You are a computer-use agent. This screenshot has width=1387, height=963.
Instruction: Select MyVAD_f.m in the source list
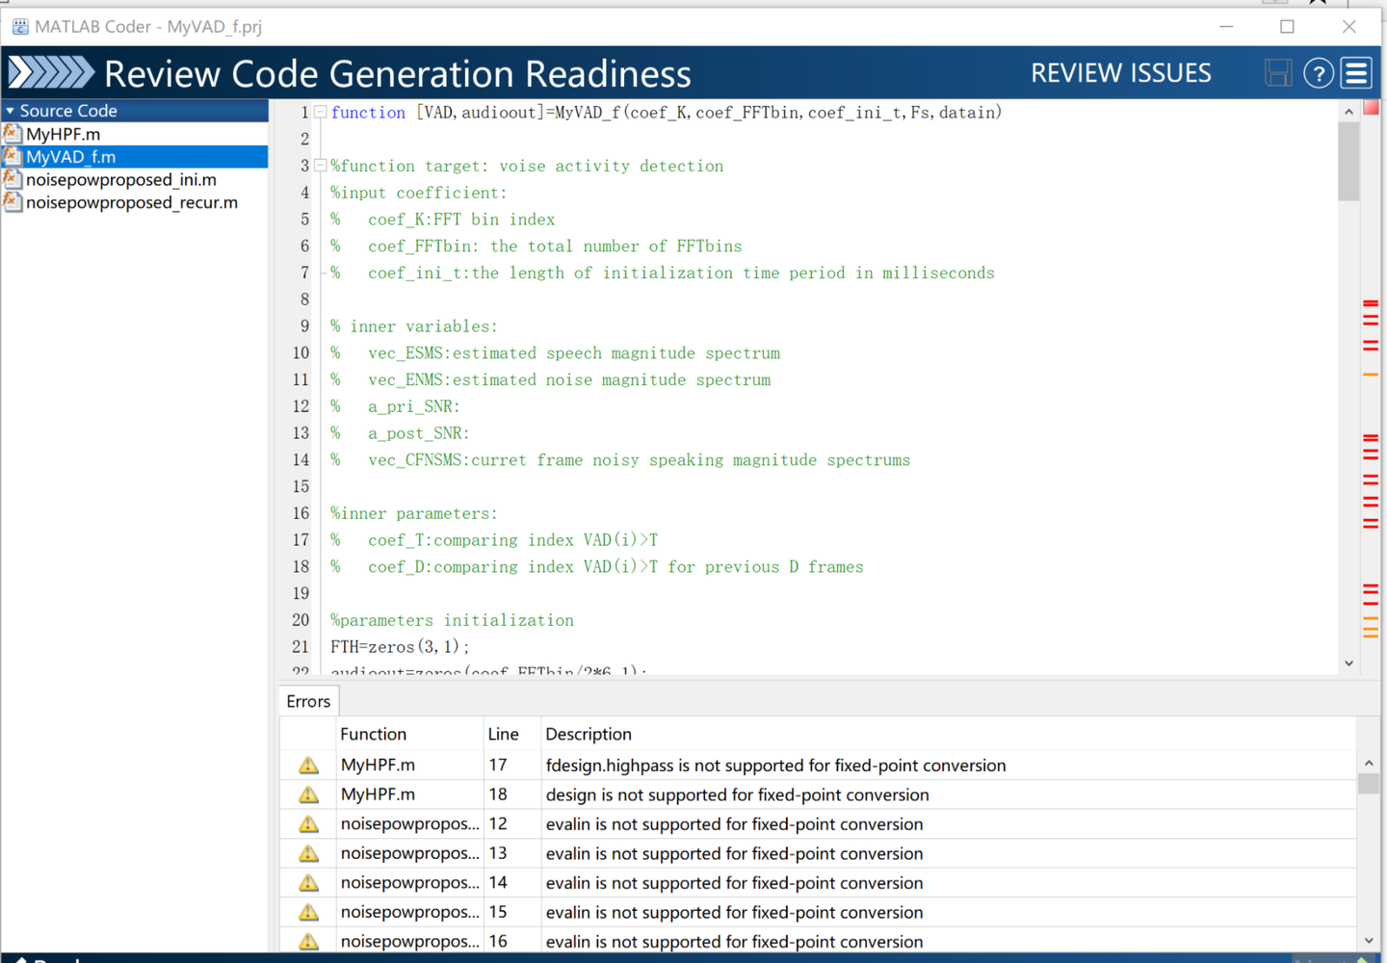[x=70, y=157]
